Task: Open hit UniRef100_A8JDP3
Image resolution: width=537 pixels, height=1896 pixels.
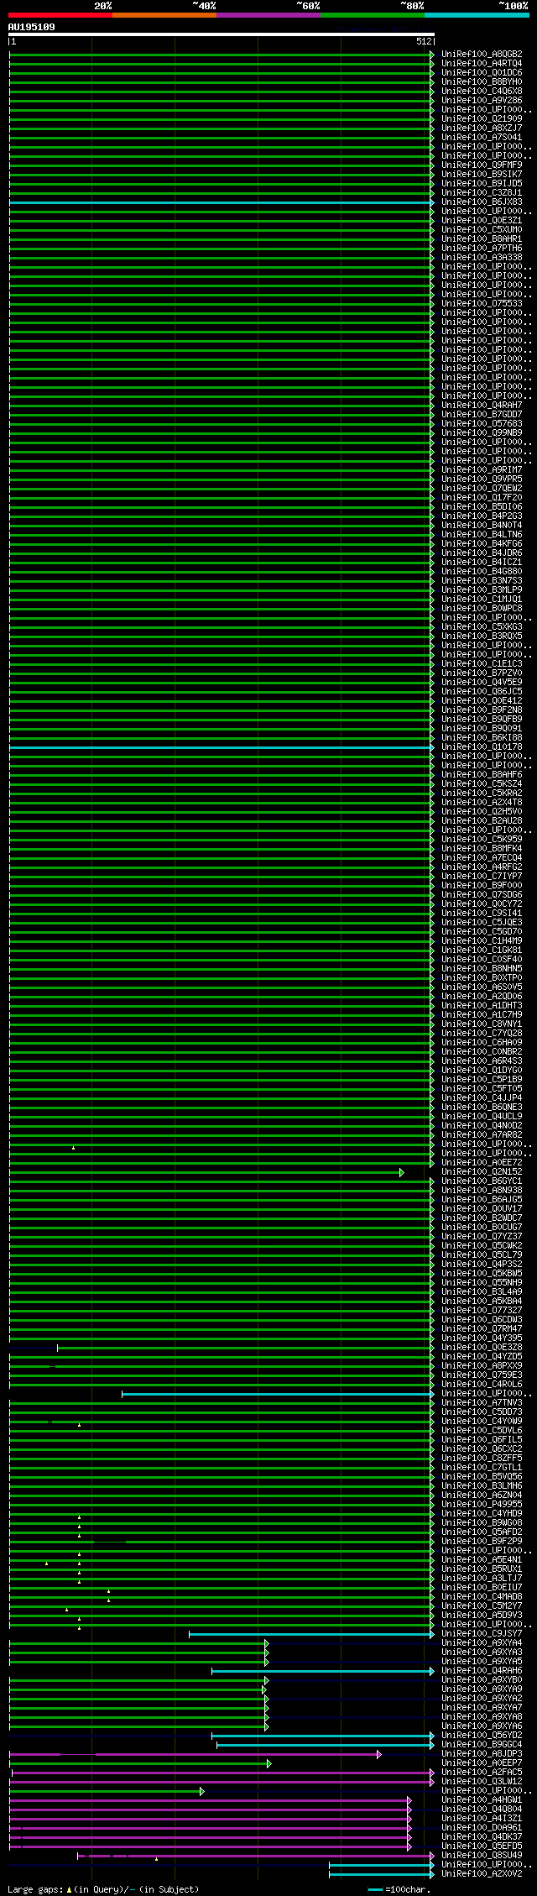Action: click(x=482, y=1754)
